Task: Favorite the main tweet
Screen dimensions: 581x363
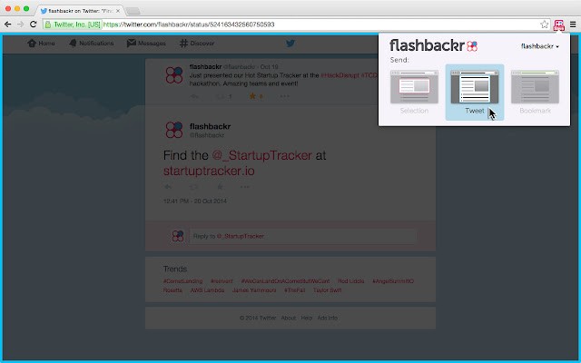Action: pos(220,187)
